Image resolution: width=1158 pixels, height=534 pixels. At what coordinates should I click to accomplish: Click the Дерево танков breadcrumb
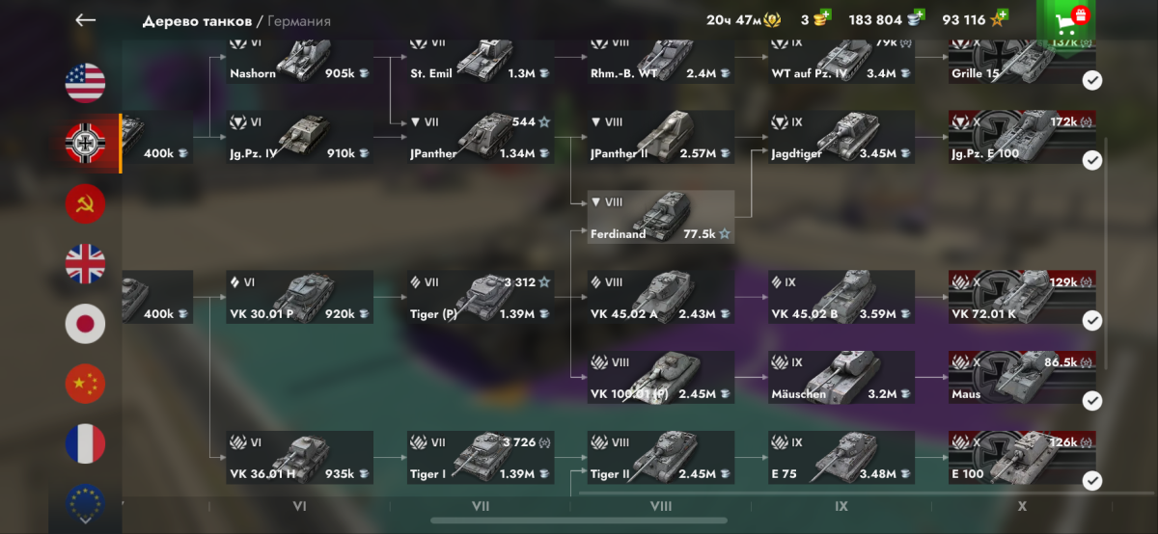click(197, 20)
